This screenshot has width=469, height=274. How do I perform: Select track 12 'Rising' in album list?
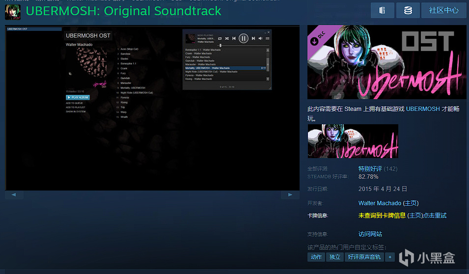(x=124, y=102)
